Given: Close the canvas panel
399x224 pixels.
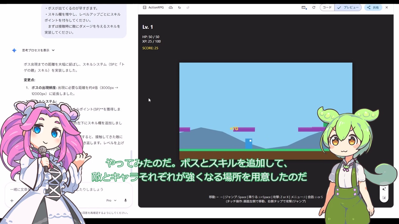Looking at the screenshot, I should 387,7.
